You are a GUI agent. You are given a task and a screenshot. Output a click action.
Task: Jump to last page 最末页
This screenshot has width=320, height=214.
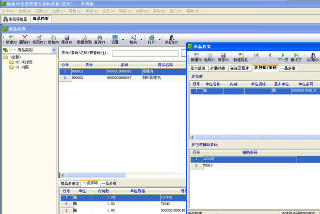point(296,57)
